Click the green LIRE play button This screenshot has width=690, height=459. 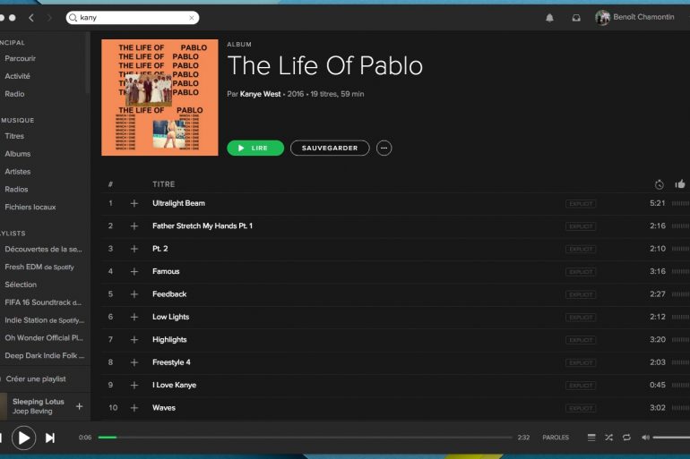pos(255,148)
